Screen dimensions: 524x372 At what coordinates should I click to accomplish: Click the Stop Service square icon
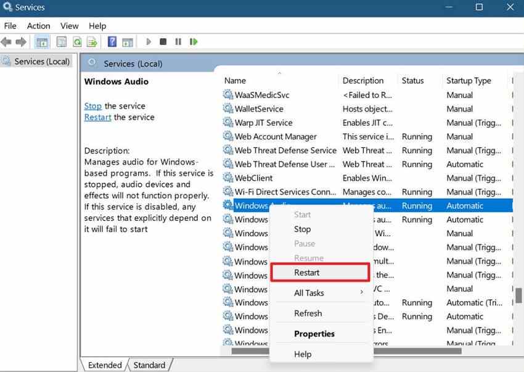click(163, 42)
